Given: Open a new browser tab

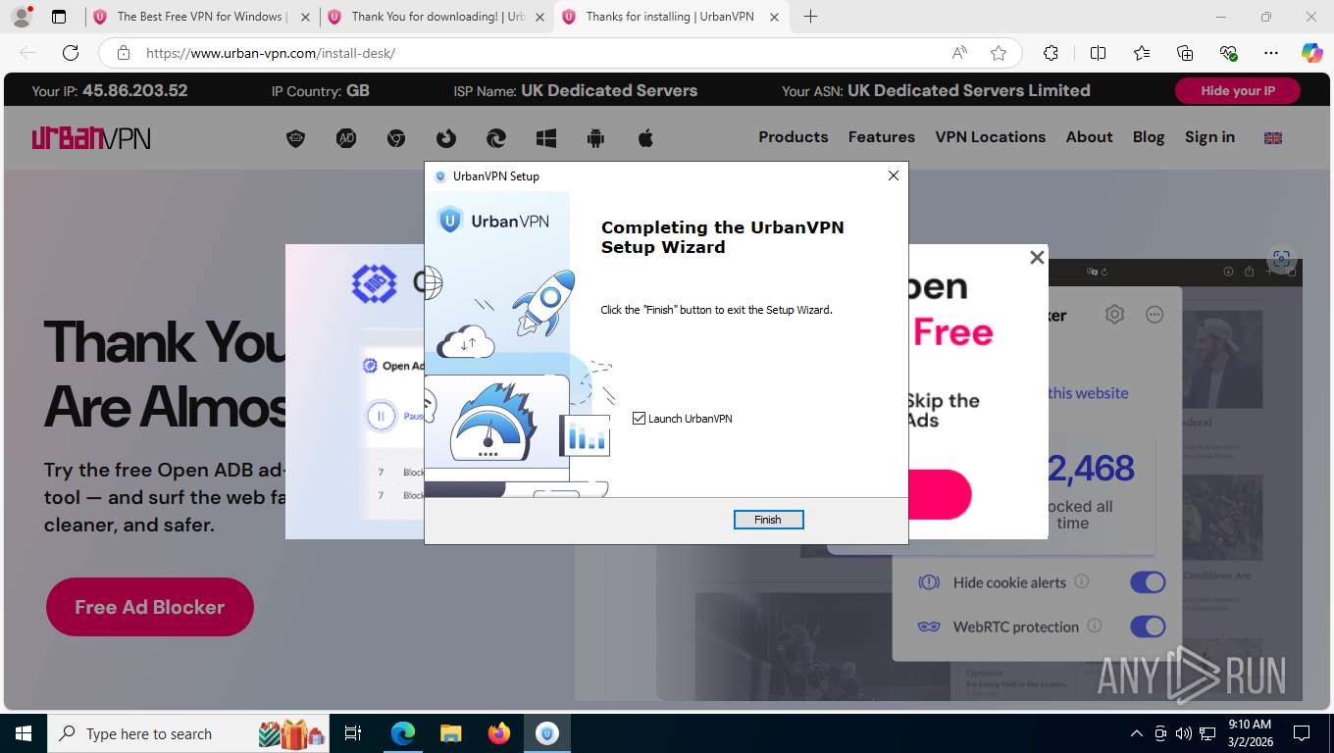Looking at the screenshot, I should (x=810, y=17).
